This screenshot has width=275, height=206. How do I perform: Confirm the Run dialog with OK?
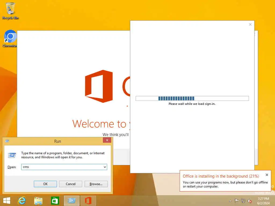point(45,184)
